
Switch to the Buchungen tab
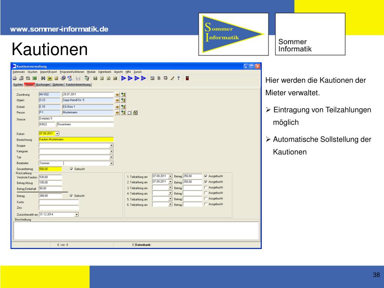(x=43, y=85)
